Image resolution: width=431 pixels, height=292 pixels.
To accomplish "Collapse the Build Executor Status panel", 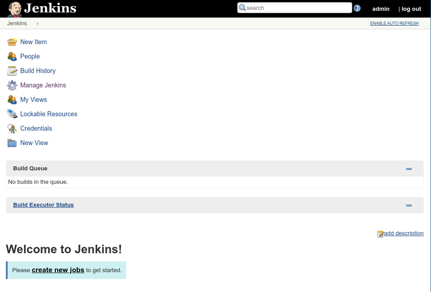I will point(408,205).
